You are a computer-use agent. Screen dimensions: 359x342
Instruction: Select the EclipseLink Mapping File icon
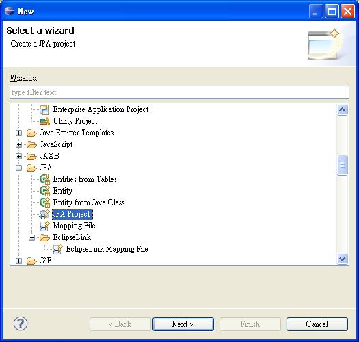click(57, 249)
